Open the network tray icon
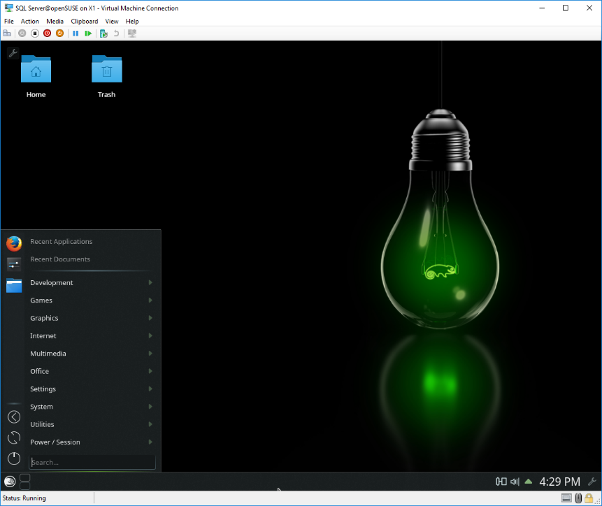 (501, 481)
